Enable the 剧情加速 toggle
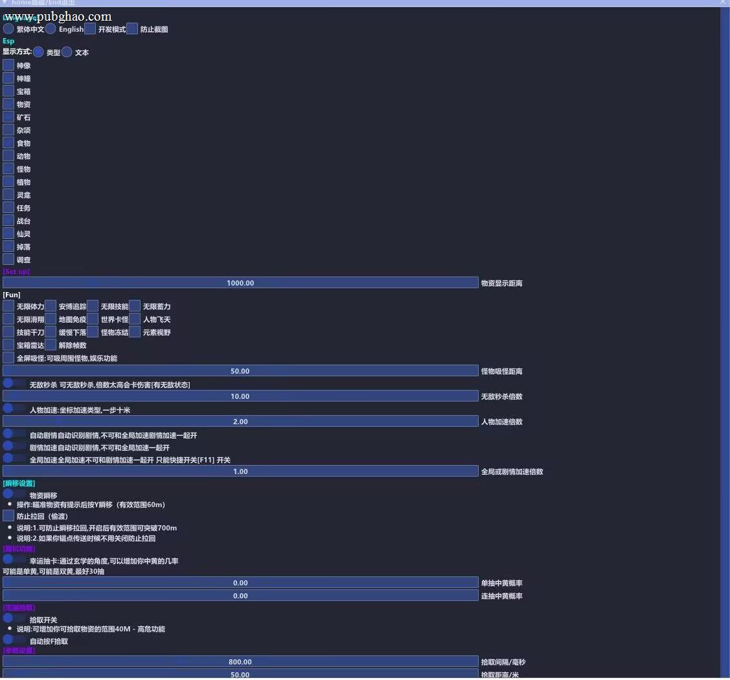Image resolution: width=730 pixels, height=680 pixels. click(x=14, y=447)
